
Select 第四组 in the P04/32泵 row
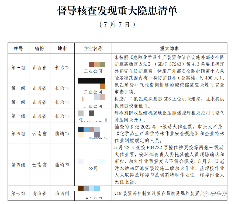pos(18,165)
